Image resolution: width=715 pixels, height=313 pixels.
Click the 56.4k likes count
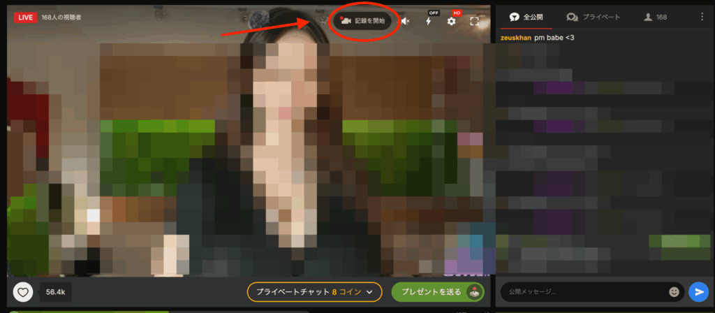tap(56, 293)
